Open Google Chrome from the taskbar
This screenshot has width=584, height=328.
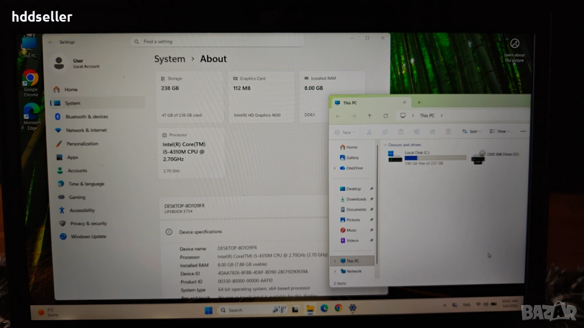338,308
